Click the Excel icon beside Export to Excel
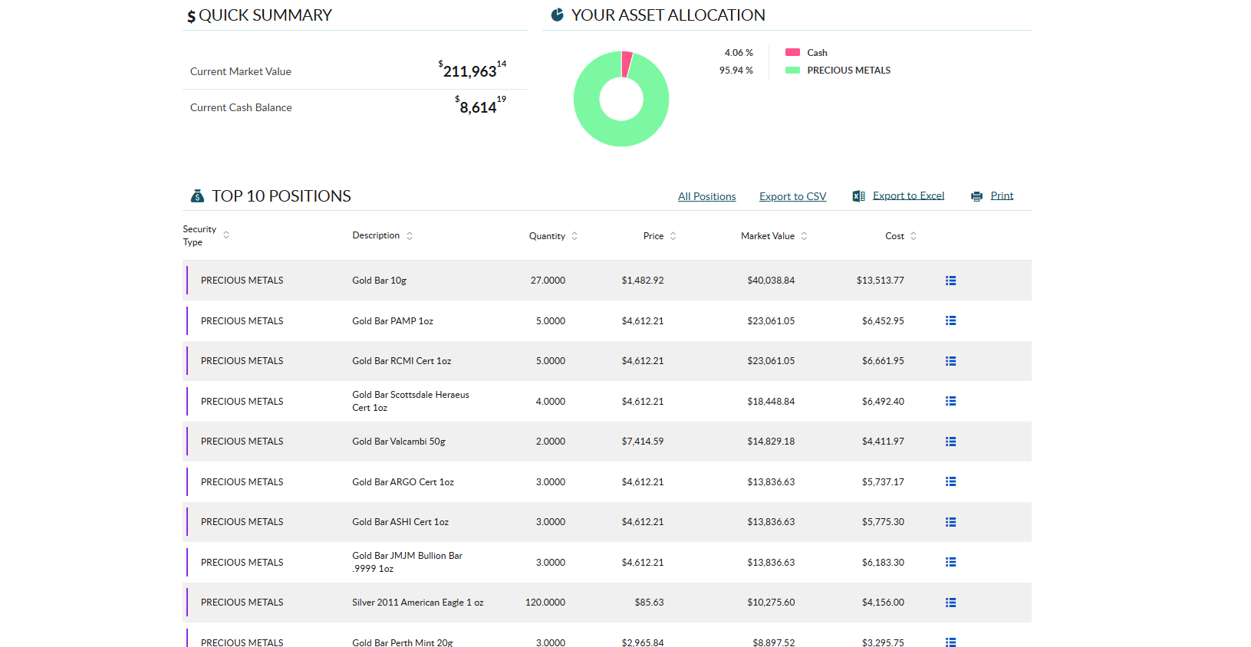The width and height of the screenshot is (1251, 647). [859, 196]
